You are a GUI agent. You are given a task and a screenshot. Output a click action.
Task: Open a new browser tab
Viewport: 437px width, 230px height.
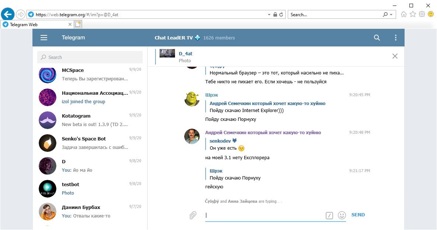[78, 25]
